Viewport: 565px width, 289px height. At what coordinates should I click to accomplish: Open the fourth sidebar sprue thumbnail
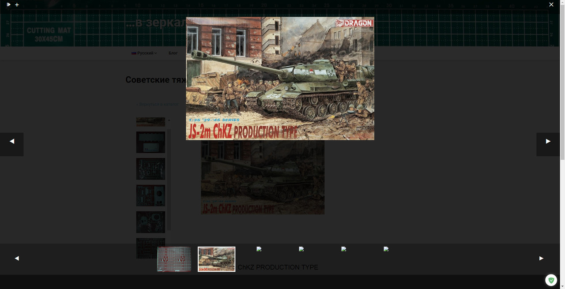151,195
